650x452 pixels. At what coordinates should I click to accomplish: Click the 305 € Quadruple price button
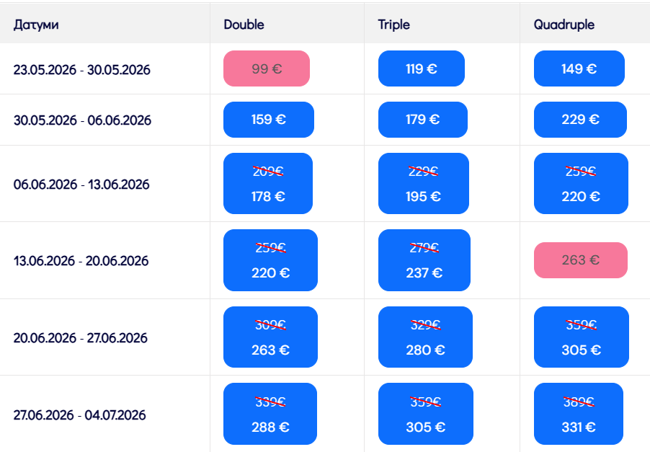(581, 337)
